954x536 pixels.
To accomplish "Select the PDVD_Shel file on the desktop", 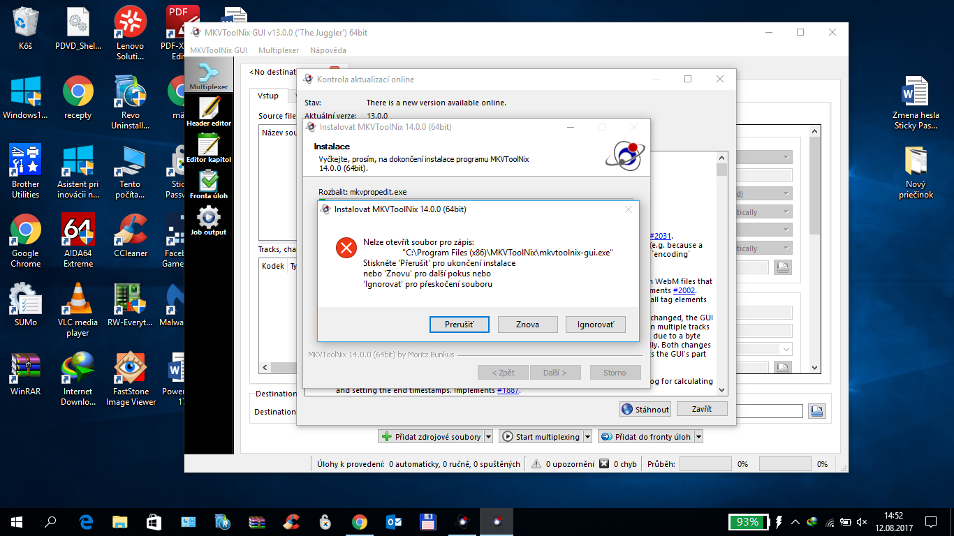I will pos(78,29).
